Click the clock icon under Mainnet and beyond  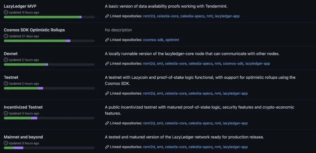click(x=6, y=143)
